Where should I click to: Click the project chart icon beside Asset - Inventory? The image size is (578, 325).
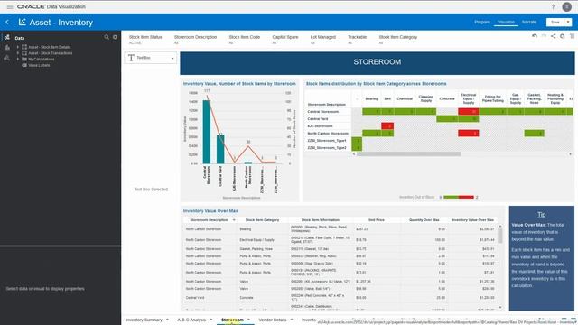[x=22, y=22]
